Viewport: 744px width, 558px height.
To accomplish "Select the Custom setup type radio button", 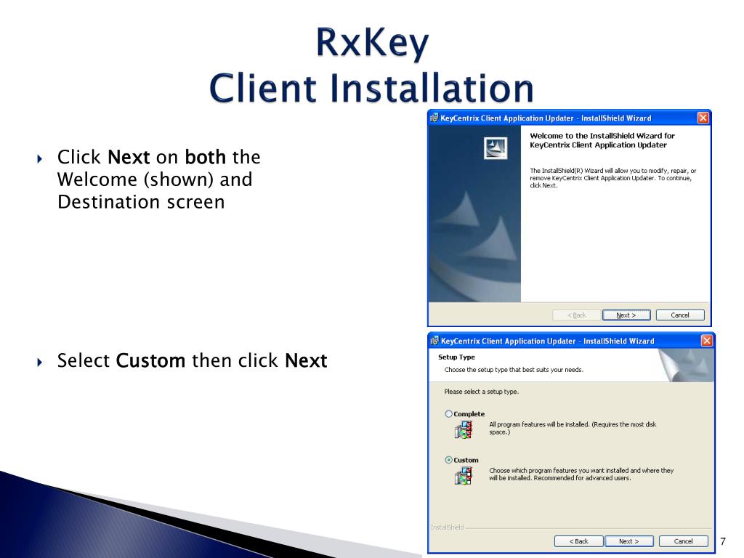I will (x=448, y=460).
